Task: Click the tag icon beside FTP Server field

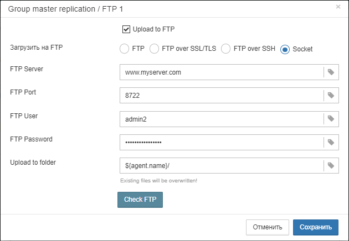Action: [x=331, y=72]
